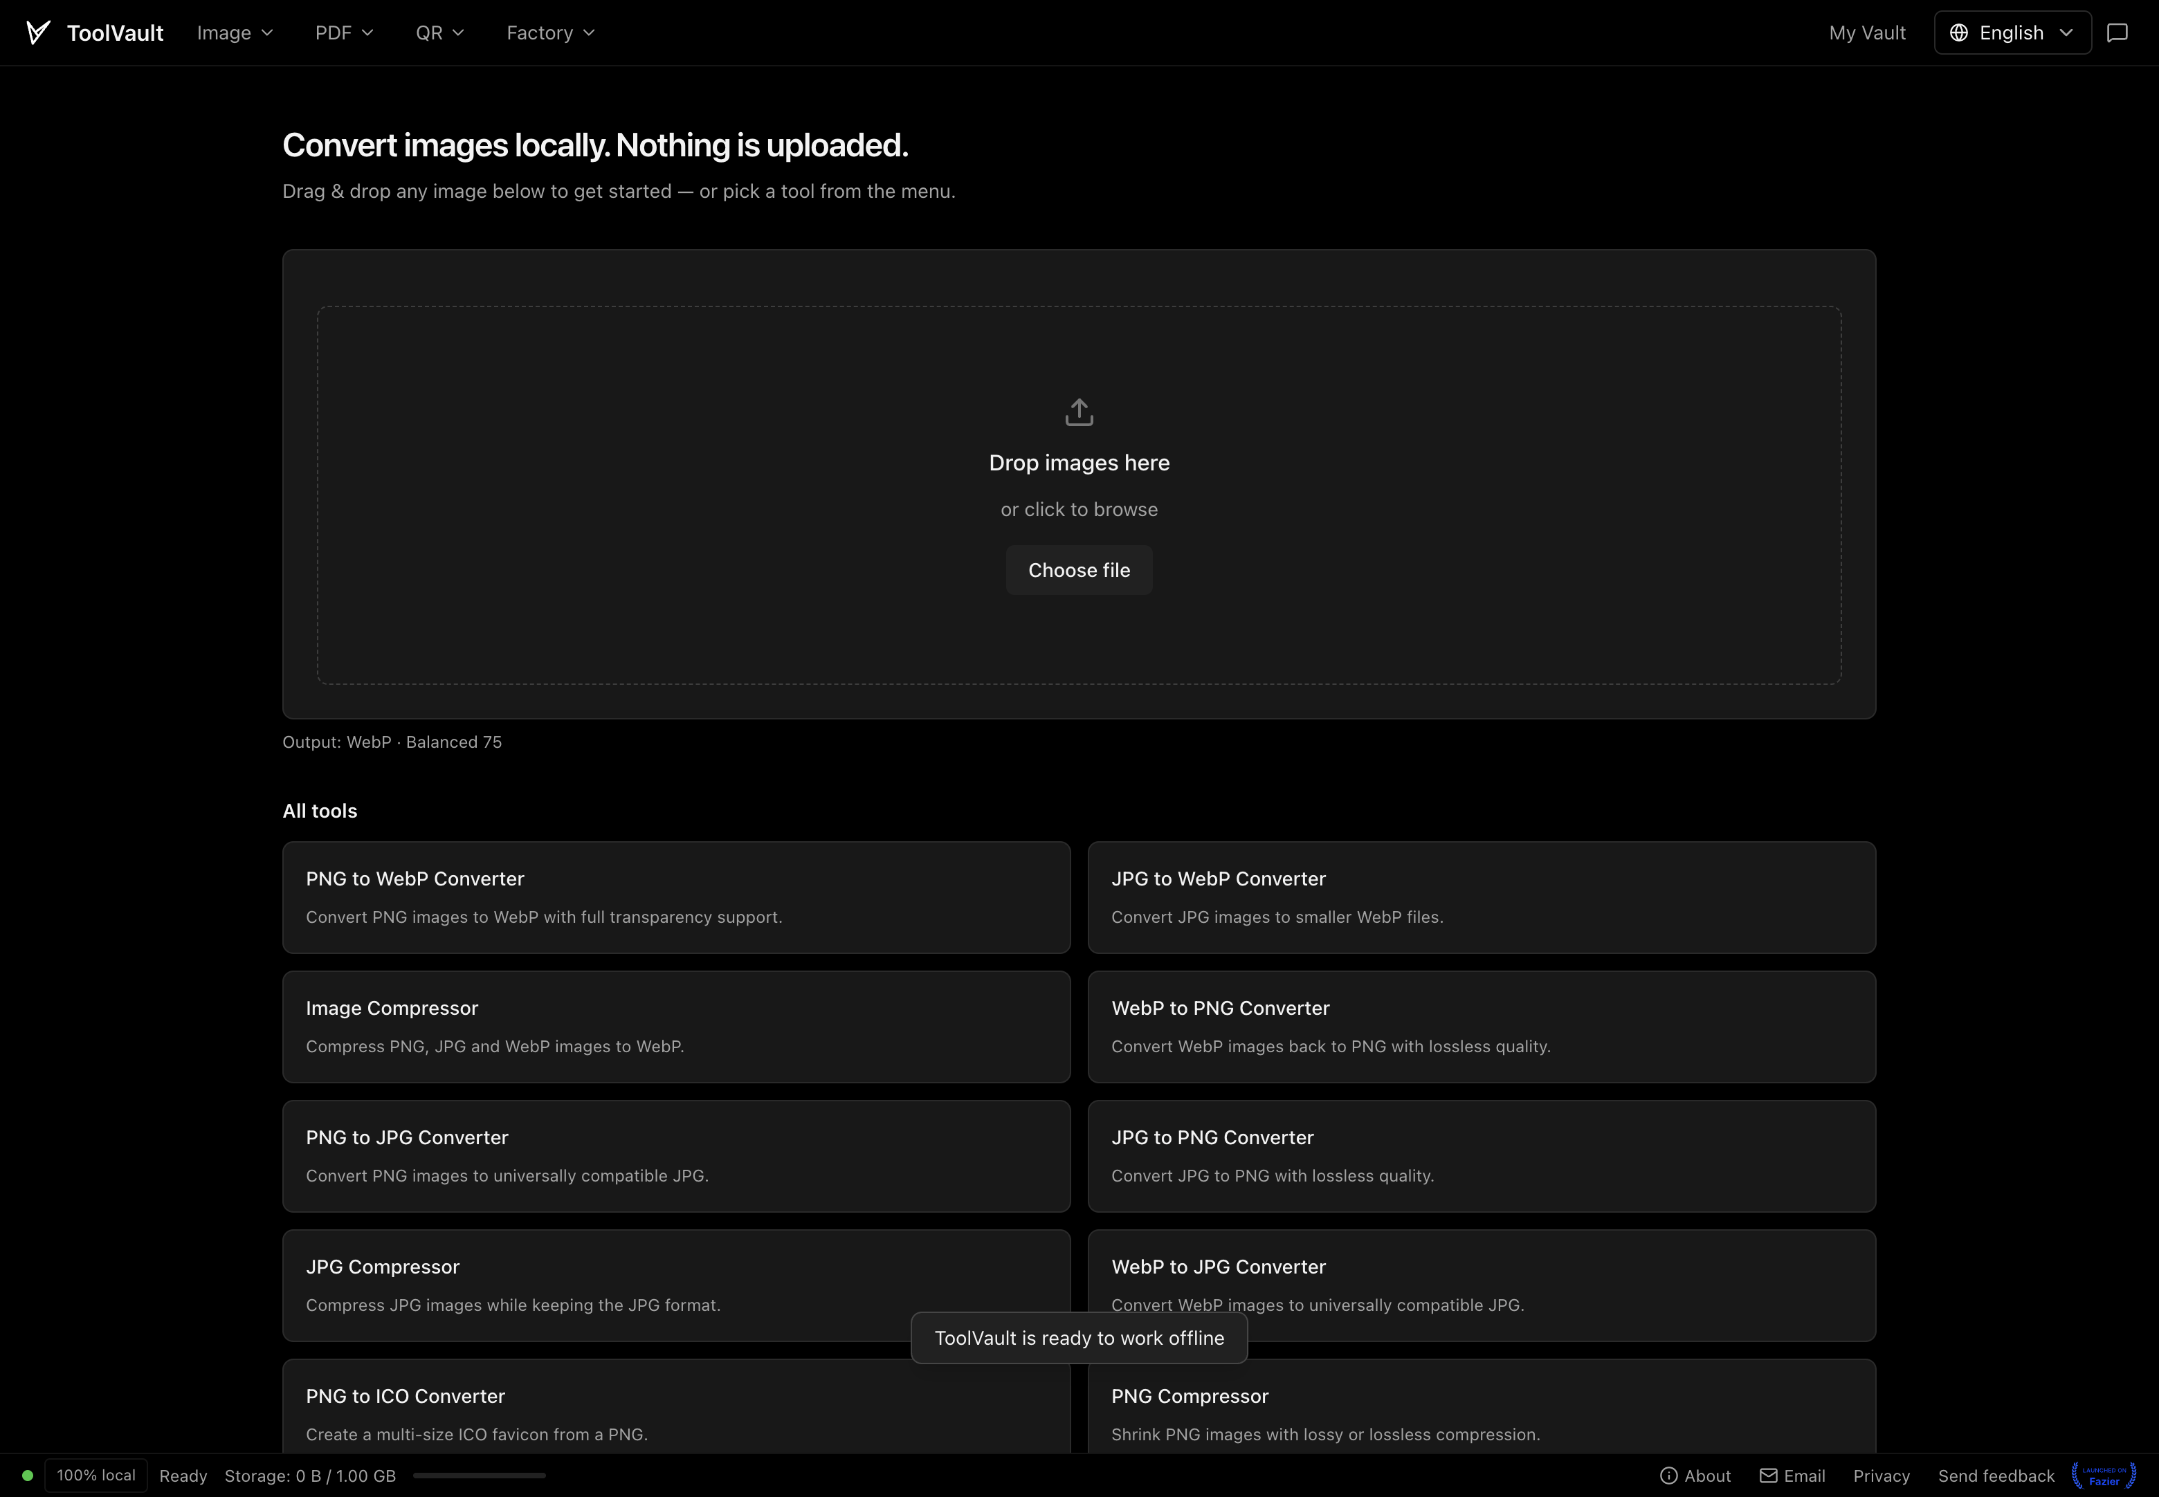Open the JPG to WebP Converter tool
The image size is (2159, 1497).
(1482, 898)
